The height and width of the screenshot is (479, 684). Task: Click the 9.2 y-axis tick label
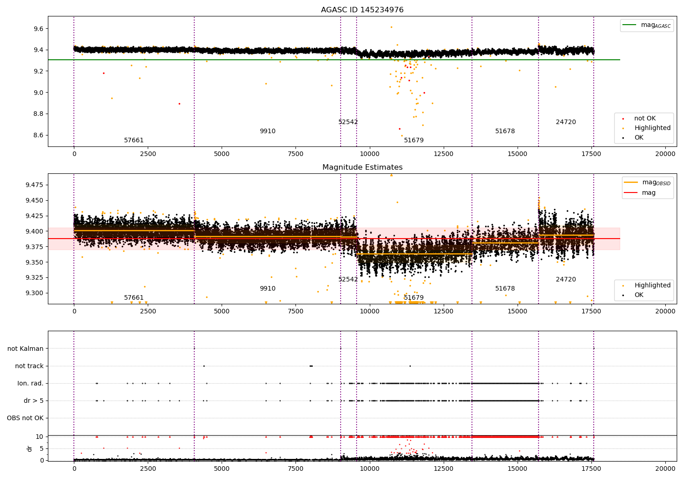(38, 71)
